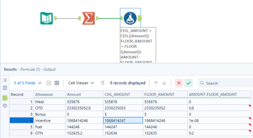Toggle the paragraph whitespace marker icon
253x138 pixels.
click(102, 83)
